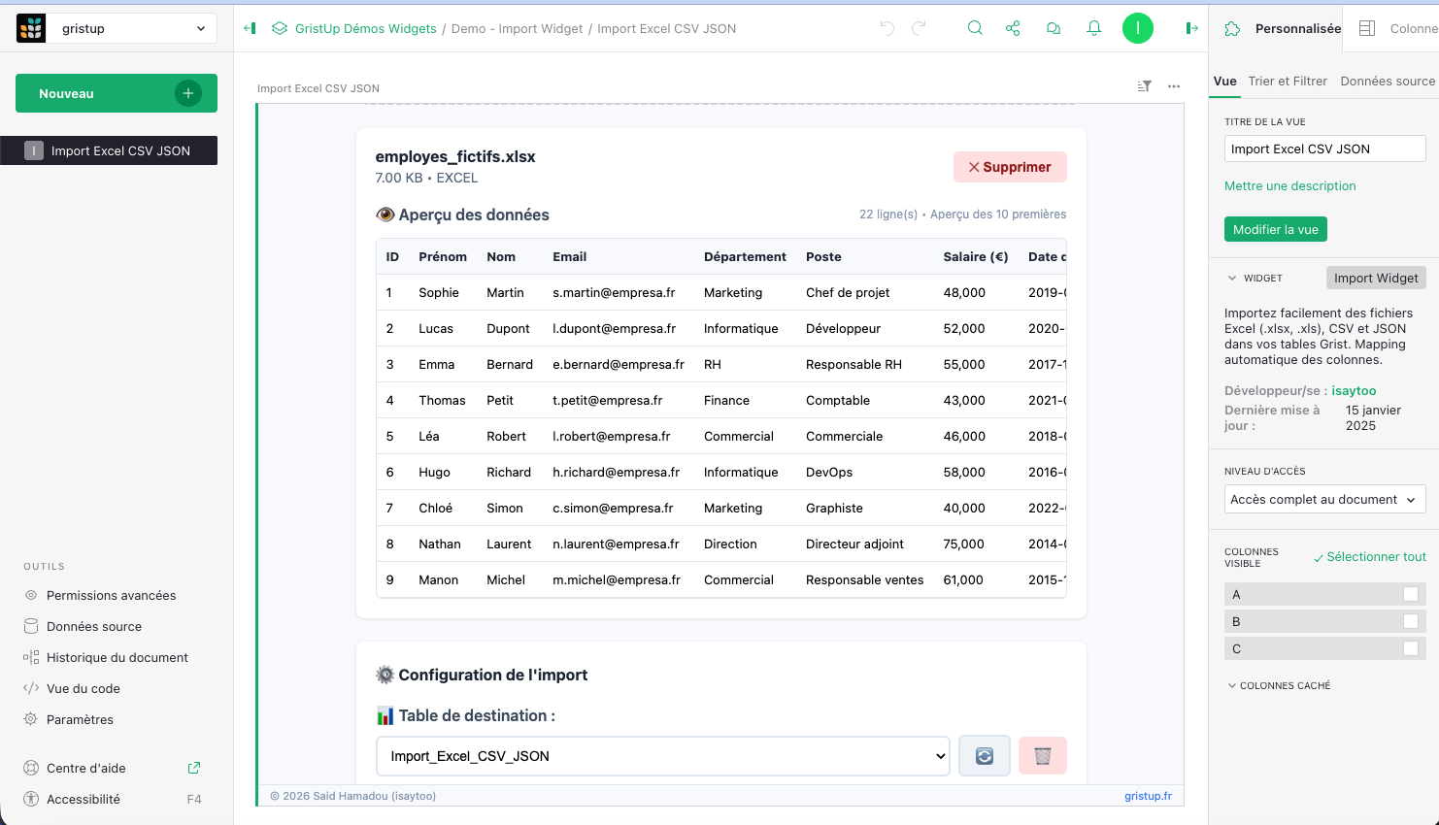This screenshot has width=1439, height=825.
Task: Open the notifications bell
Action: pos(1094,28)
